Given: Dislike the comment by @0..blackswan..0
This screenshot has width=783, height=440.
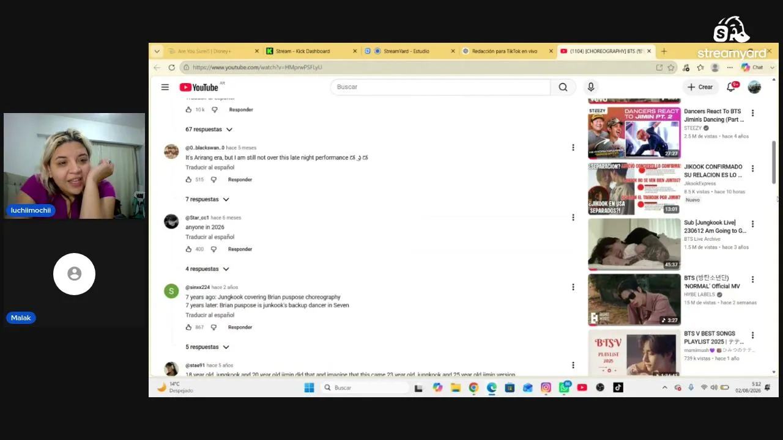Looking at the screenshot, I should (213, 180).
